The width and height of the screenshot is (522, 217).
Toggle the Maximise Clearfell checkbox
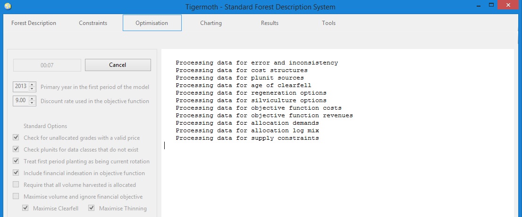(25, 208)
